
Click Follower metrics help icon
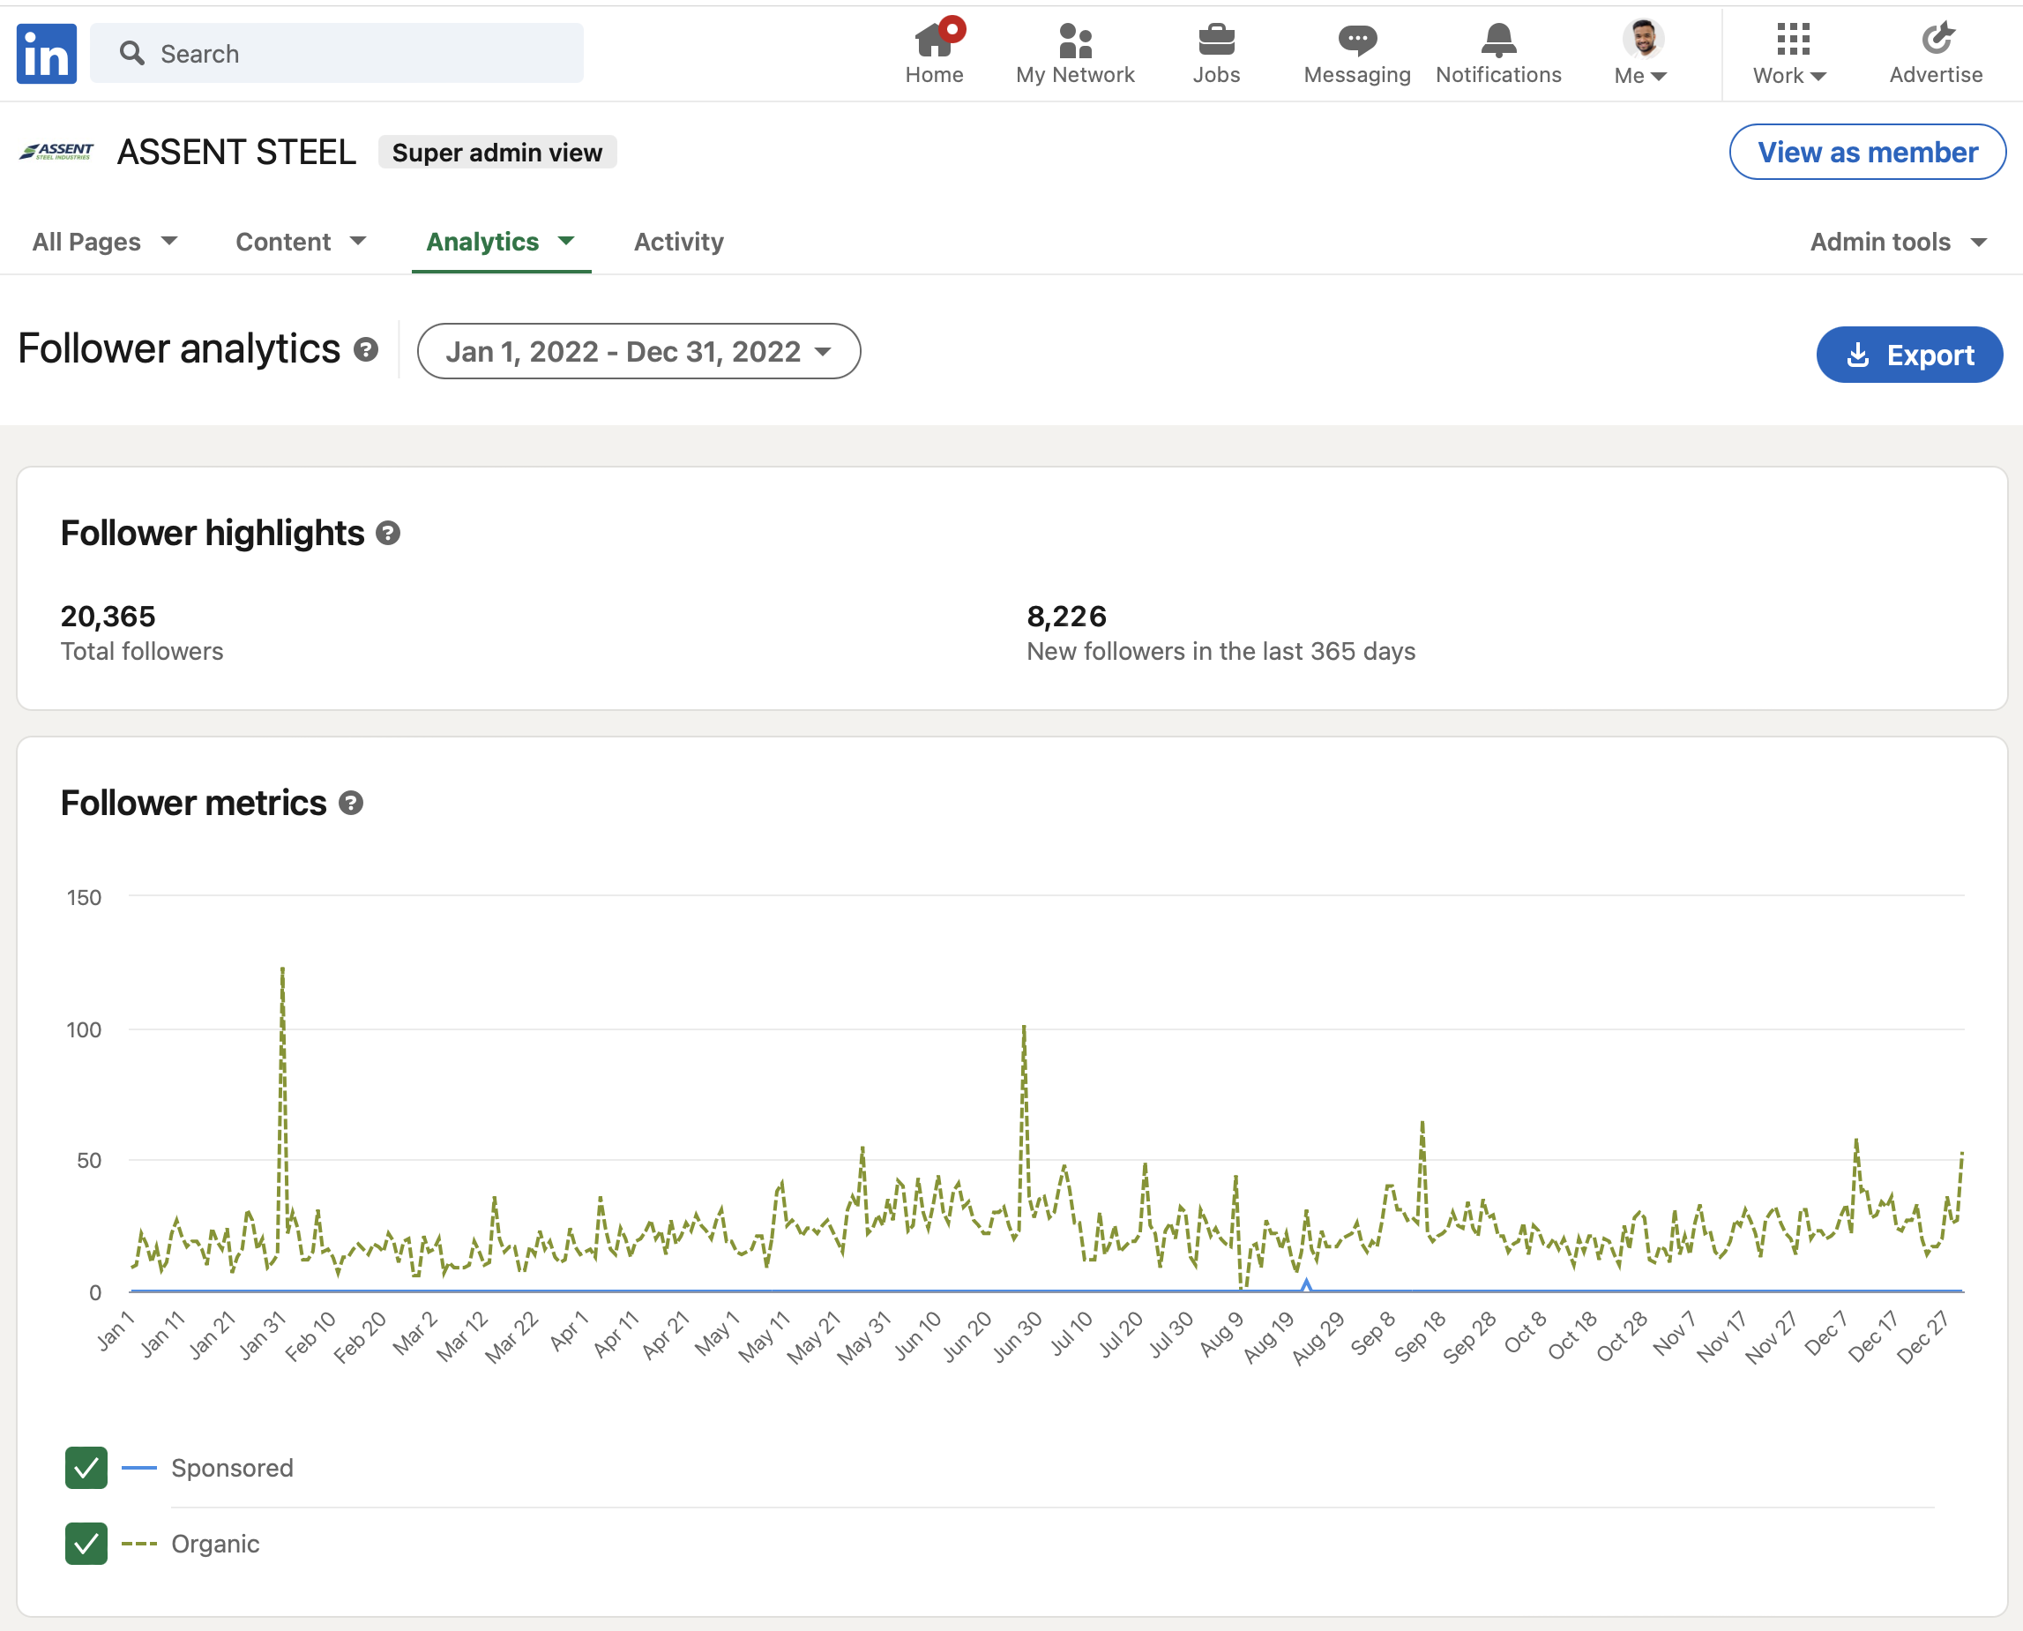351,804
